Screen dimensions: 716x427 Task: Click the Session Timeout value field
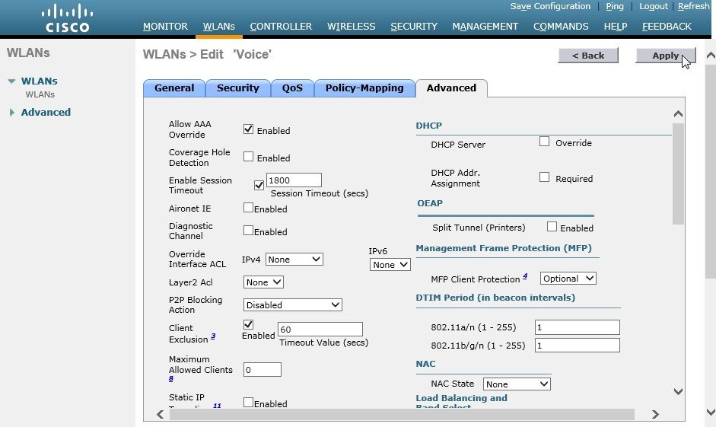[294, 180]
